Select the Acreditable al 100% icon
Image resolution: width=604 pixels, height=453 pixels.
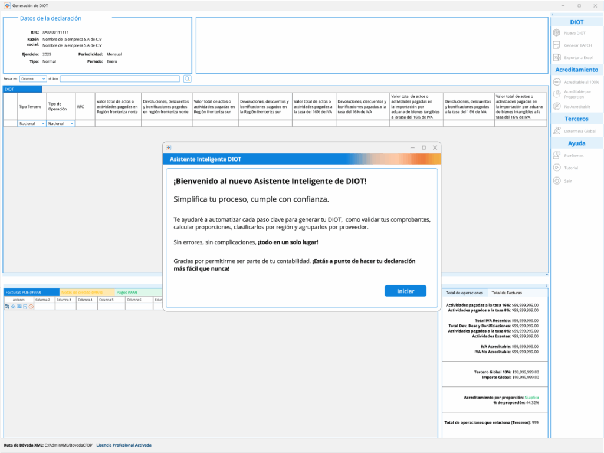pos(556,82)
